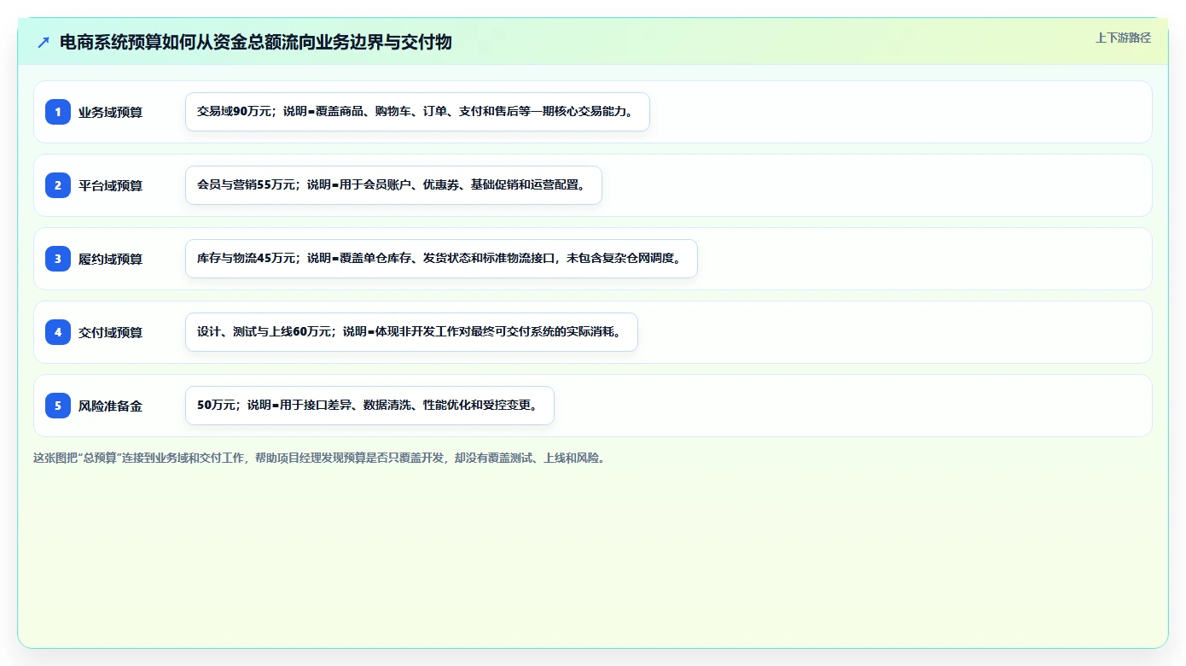Click the footnote starting 这张图把“总预算”
The width and height of the screenshot is (1186, 666).
(320, 458)
